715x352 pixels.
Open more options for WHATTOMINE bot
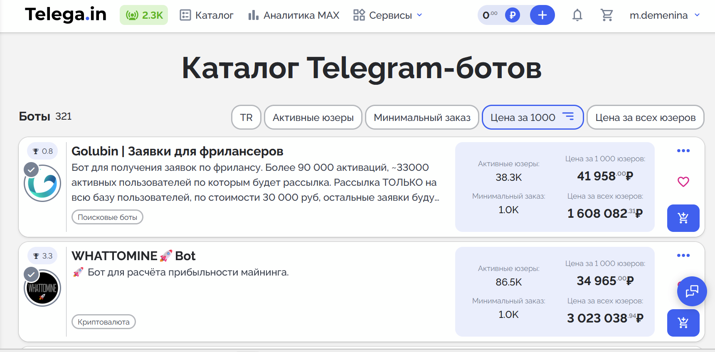683,255
